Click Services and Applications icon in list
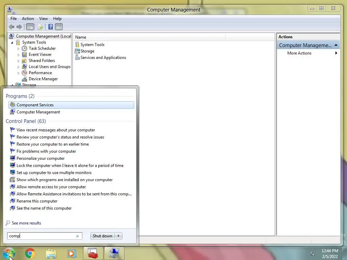 (77, 58)
